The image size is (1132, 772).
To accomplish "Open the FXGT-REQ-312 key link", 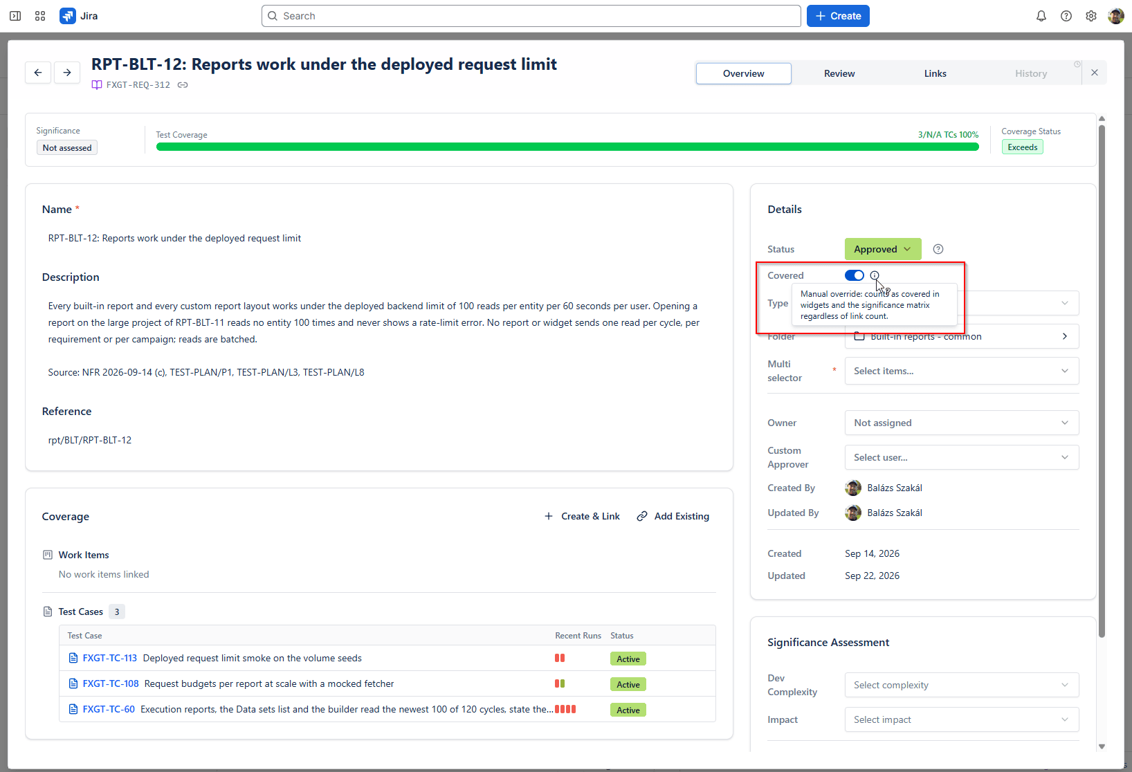I will click(138, 85).
